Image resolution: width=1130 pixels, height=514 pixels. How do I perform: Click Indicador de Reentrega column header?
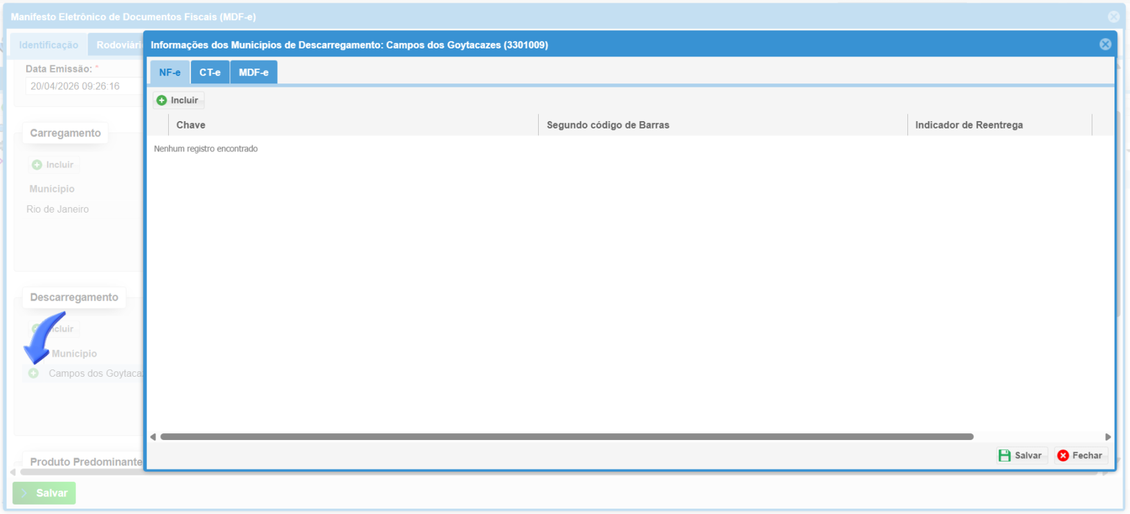(x=1000, y=125)
